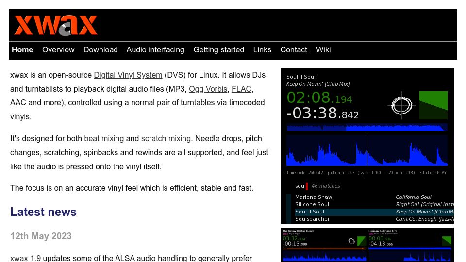This screenshot has width=466, height=262.
Task: Follow the beat mixing link
Action: tap(104, 139)
